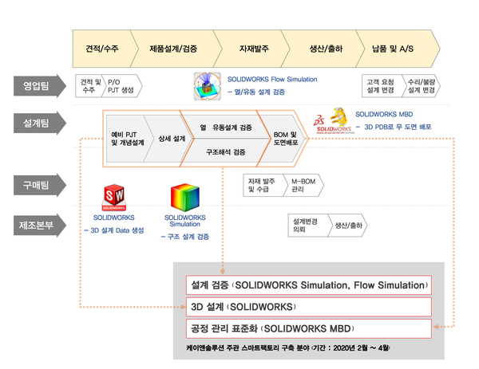Click the rainbow SOLIDWORKS Simulation cube icon
Viewport: 479px width, 369px height.
click(x=185, y=198)
